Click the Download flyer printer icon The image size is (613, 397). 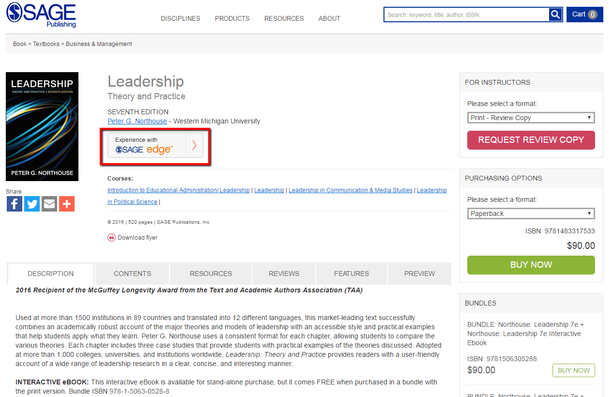(x=112, y=238)
